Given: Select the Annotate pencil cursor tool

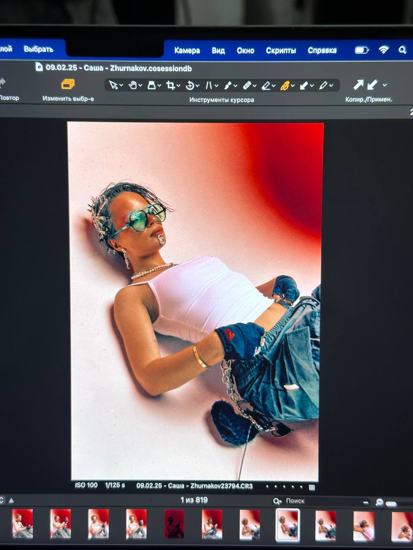Looking at the screenshot, I should tap(323, 86).
